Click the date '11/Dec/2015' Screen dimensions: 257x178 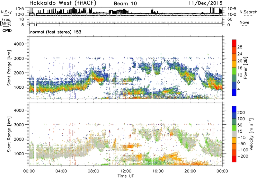click(x=205, y=3)
